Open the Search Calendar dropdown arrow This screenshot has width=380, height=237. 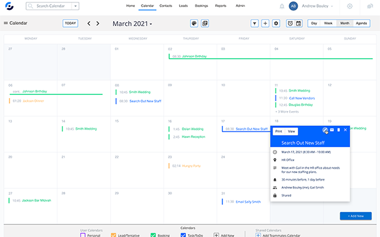75,6
